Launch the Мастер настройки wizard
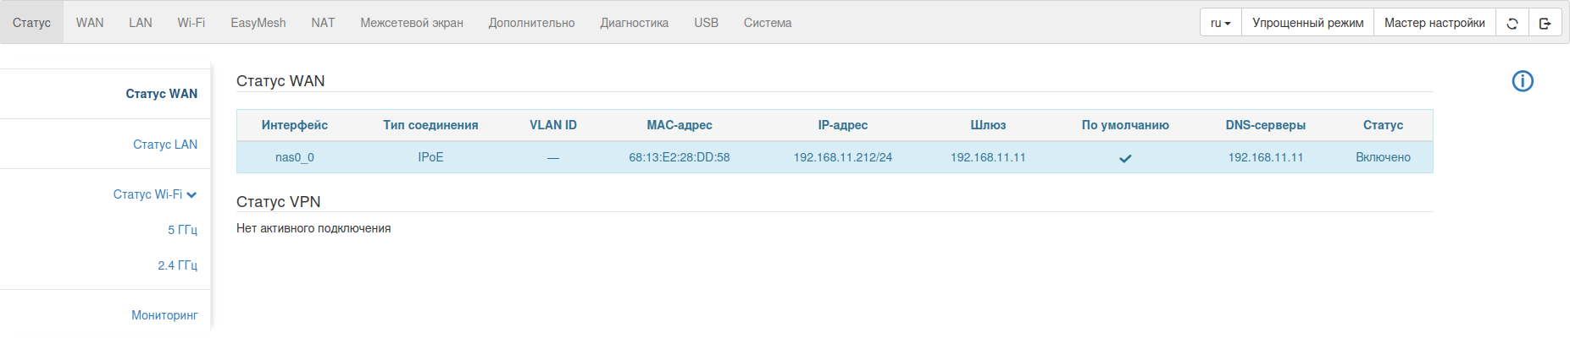 point(1434,23)
